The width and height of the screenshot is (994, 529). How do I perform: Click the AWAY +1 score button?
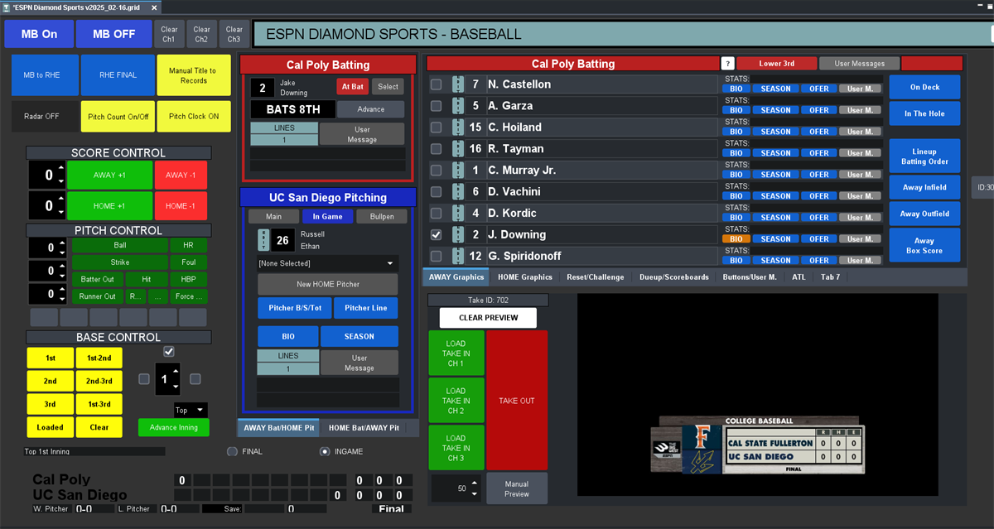click(x=110, y=176)
